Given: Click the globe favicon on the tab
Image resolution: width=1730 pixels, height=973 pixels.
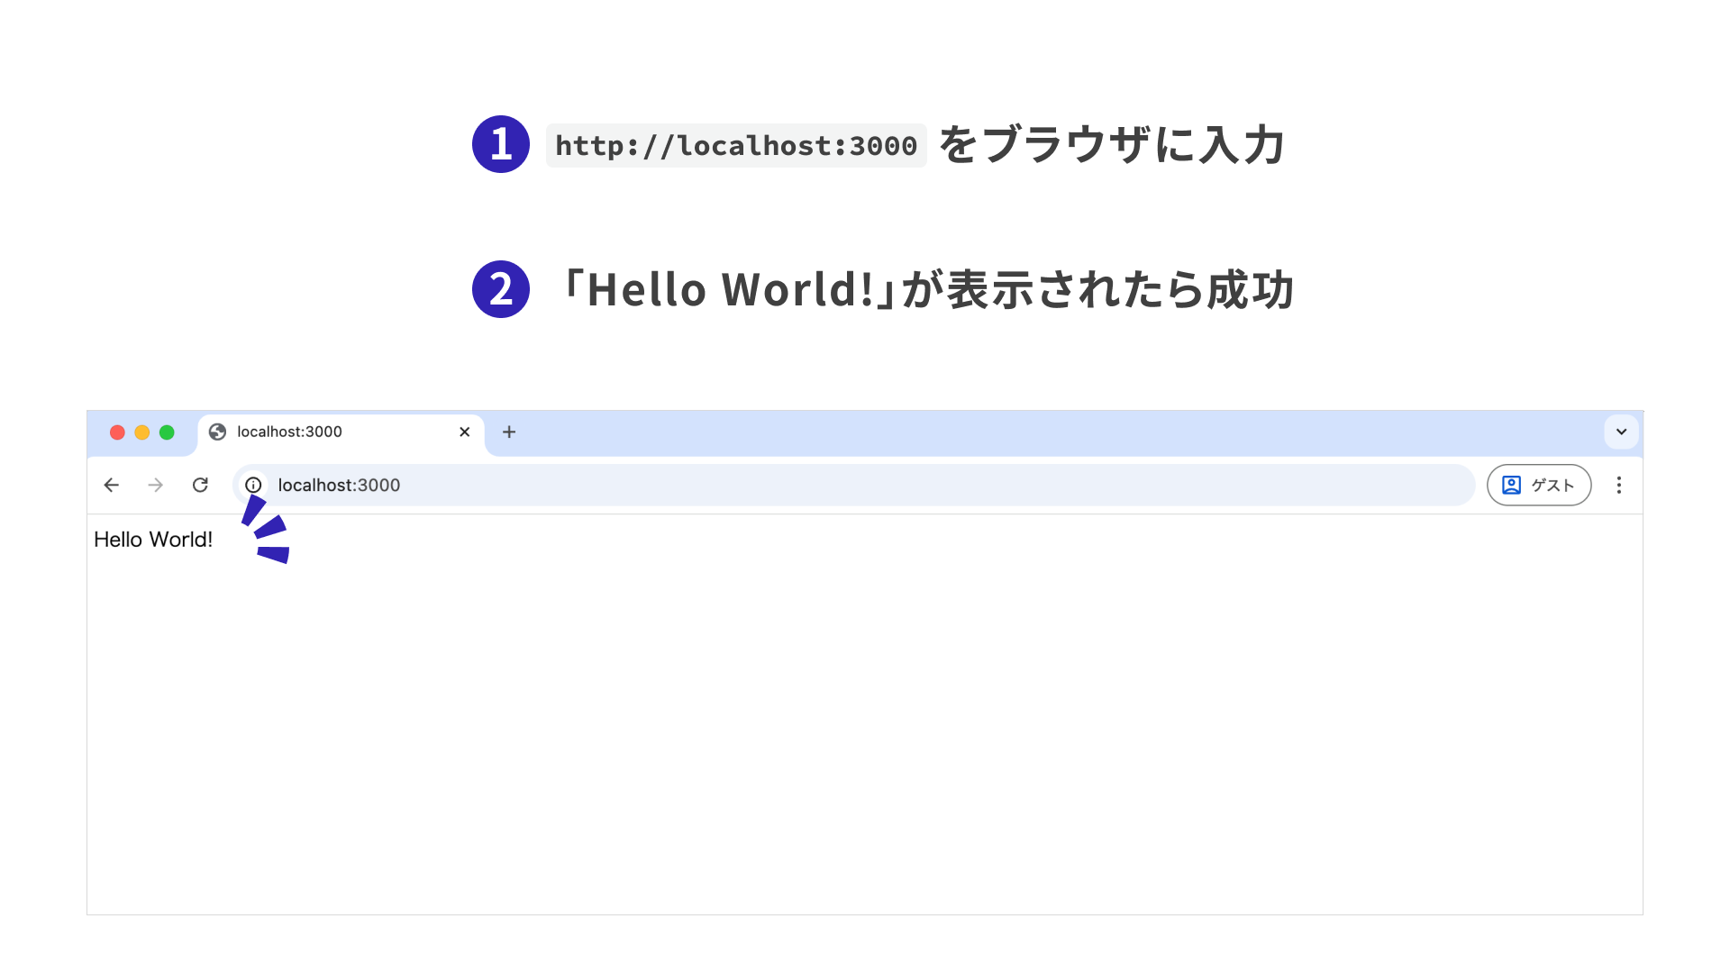Looking at the screenshot, I should click(x=217, y=432).
